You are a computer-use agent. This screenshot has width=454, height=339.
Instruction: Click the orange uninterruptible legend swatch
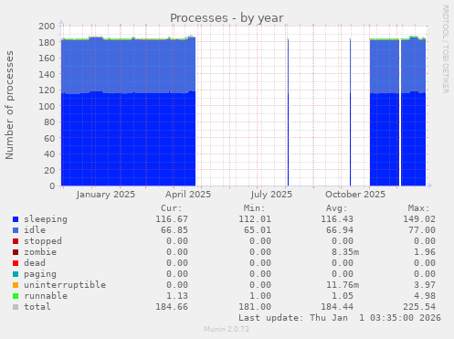(x=16, y=285)
